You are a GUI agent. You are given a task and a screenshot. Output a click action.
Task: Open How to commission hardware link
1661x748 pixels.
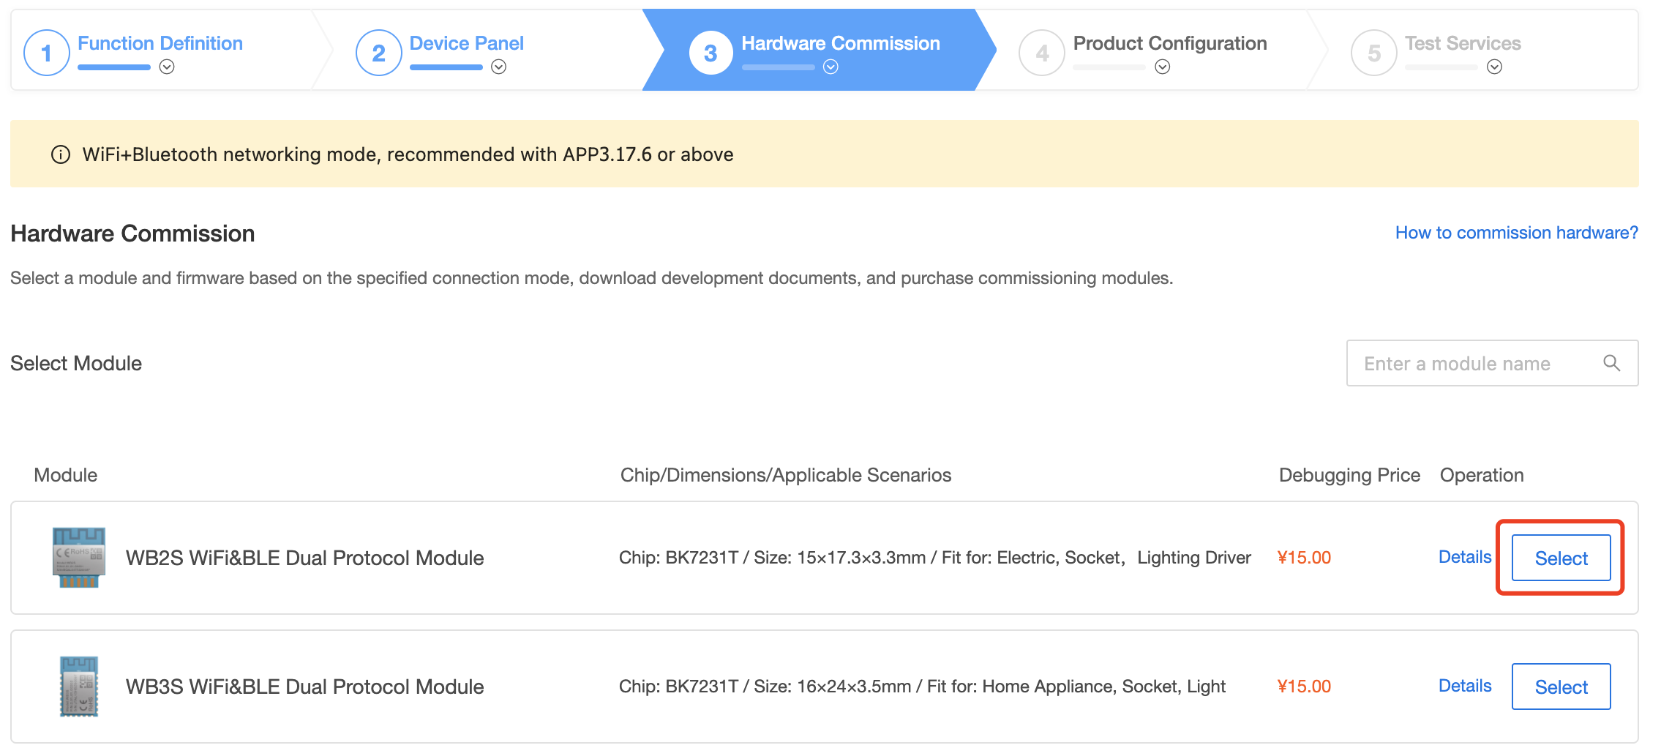click(1515, 232)
